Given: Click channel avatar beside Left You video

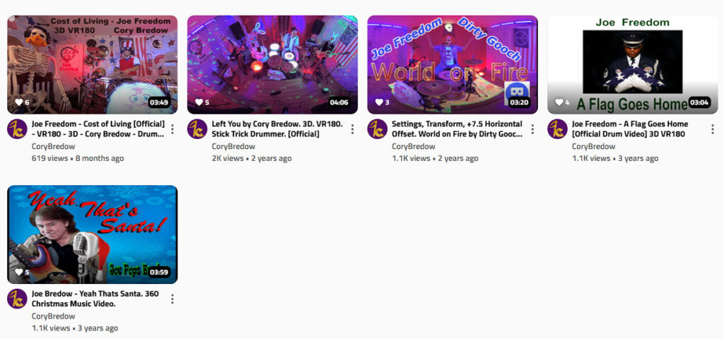Looking at the screenshot, I should (197, 129).
